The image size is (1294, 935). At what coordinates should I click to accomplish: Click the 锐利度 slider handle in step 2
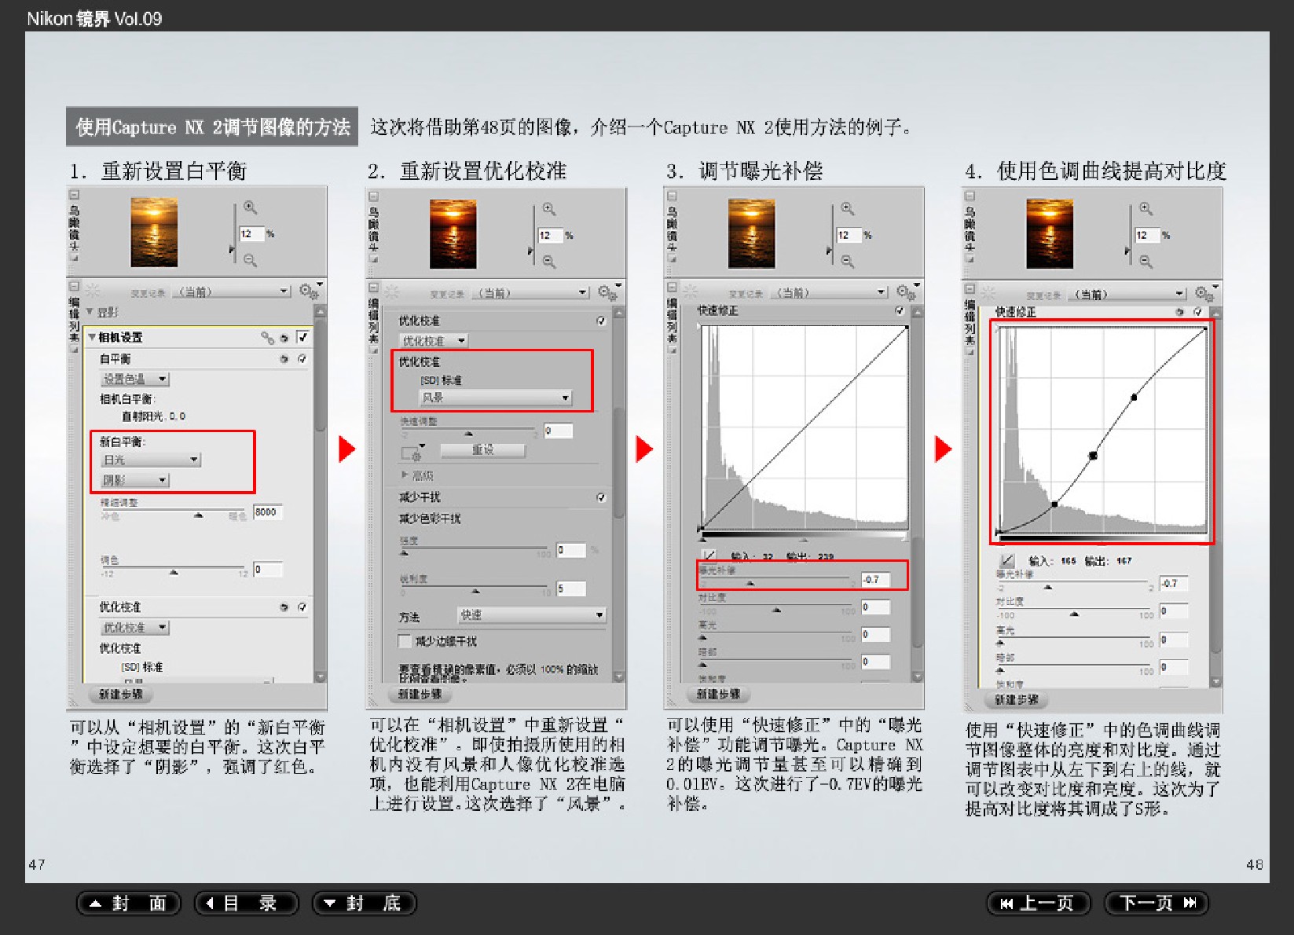475,591
